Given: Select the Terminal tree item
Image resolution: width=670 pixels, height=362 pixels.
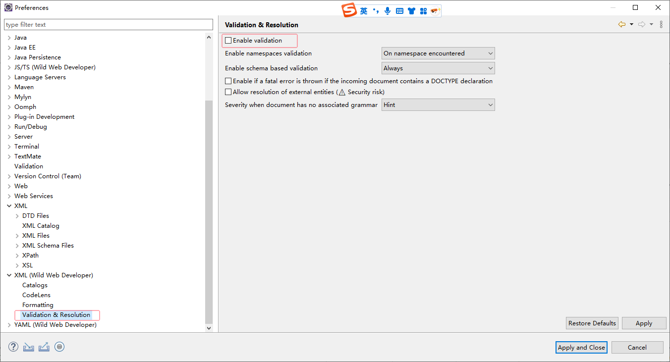Looking at the screenshot, I should (27, 147).
